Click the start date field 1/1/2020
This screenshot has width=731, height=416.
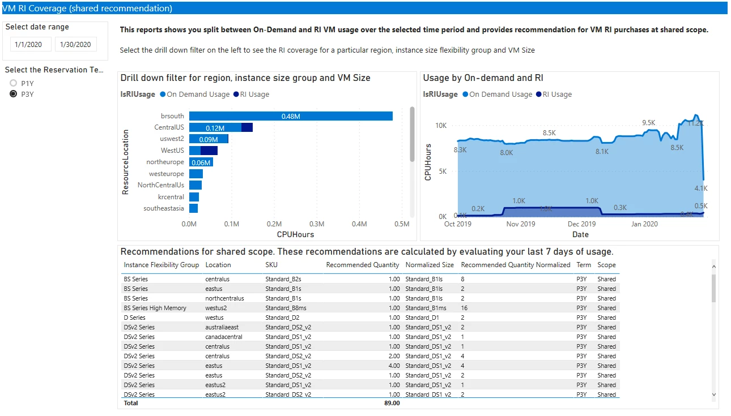(31, 45)
